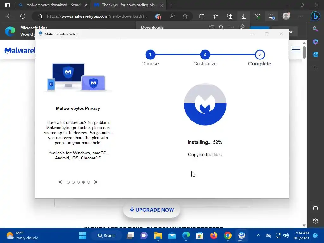Viewport: 324px width, 243px height.
Task: Open the Mail app from taskbar
Action: click(x=172, y=235)
